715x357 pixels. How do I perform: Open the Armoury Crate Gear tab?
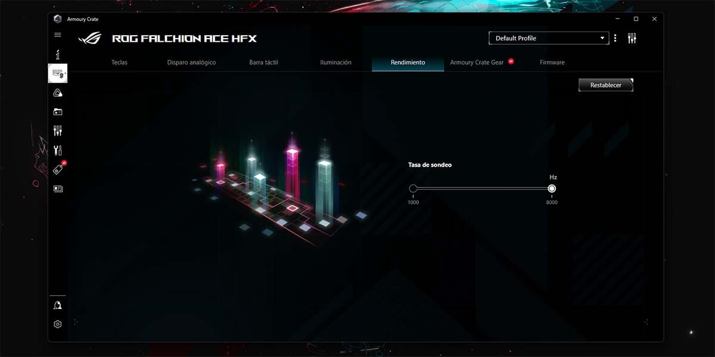[x=477, y=62]
